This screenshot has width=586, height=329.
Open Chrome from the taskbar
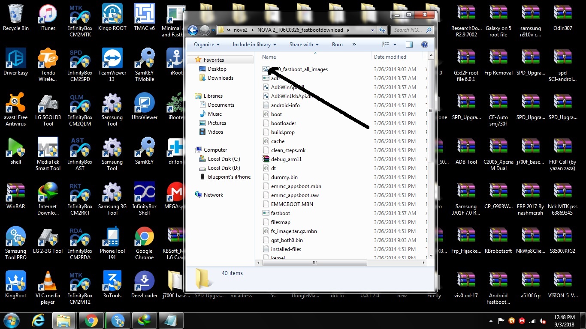(91, 320)
